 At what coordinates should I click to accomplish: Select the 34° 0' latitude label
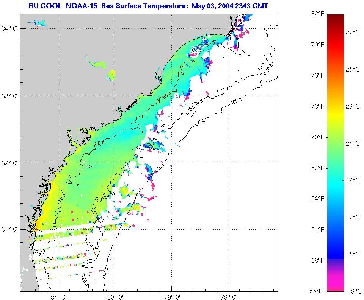pos(9,29)
